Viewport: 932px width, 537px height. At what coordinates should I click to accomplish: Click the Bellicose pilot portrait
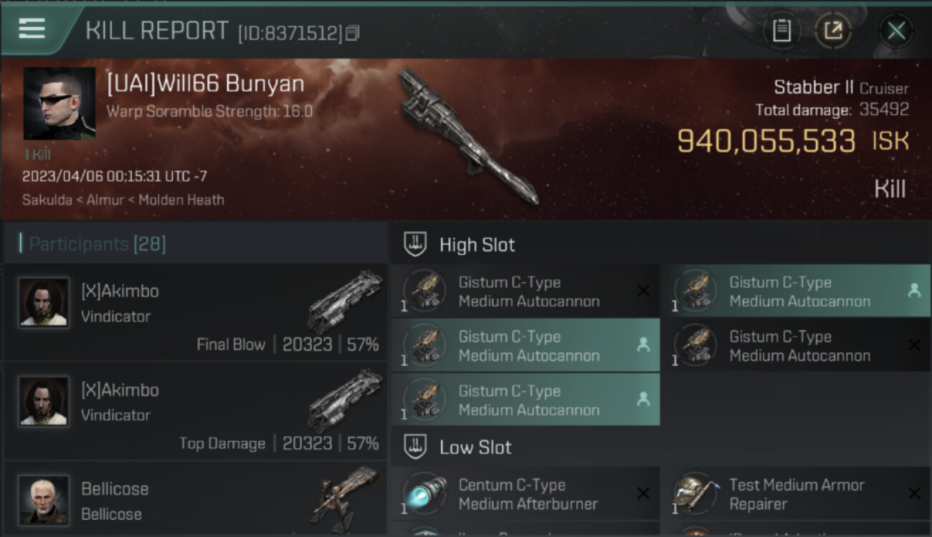tap(44, 500)
